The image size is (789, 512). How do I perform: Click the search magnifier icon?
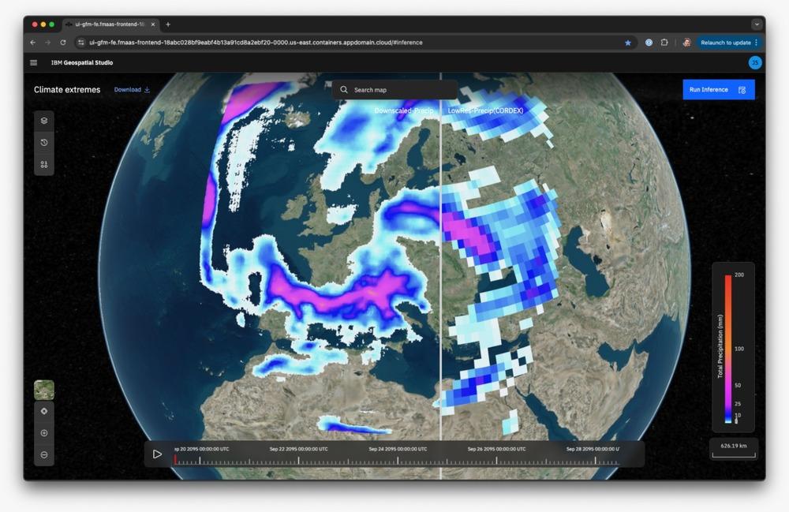point(344,89)
